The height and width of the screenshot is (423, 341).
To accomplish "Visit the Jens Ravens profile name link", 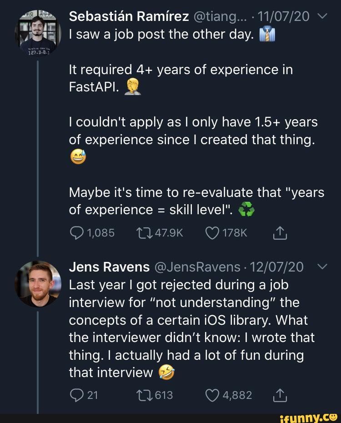I will pyautogui.click(x=109, y=267).
